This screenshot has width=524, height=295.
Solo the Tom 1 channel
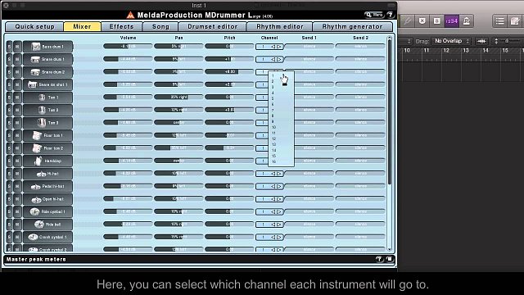coord(9,98)
